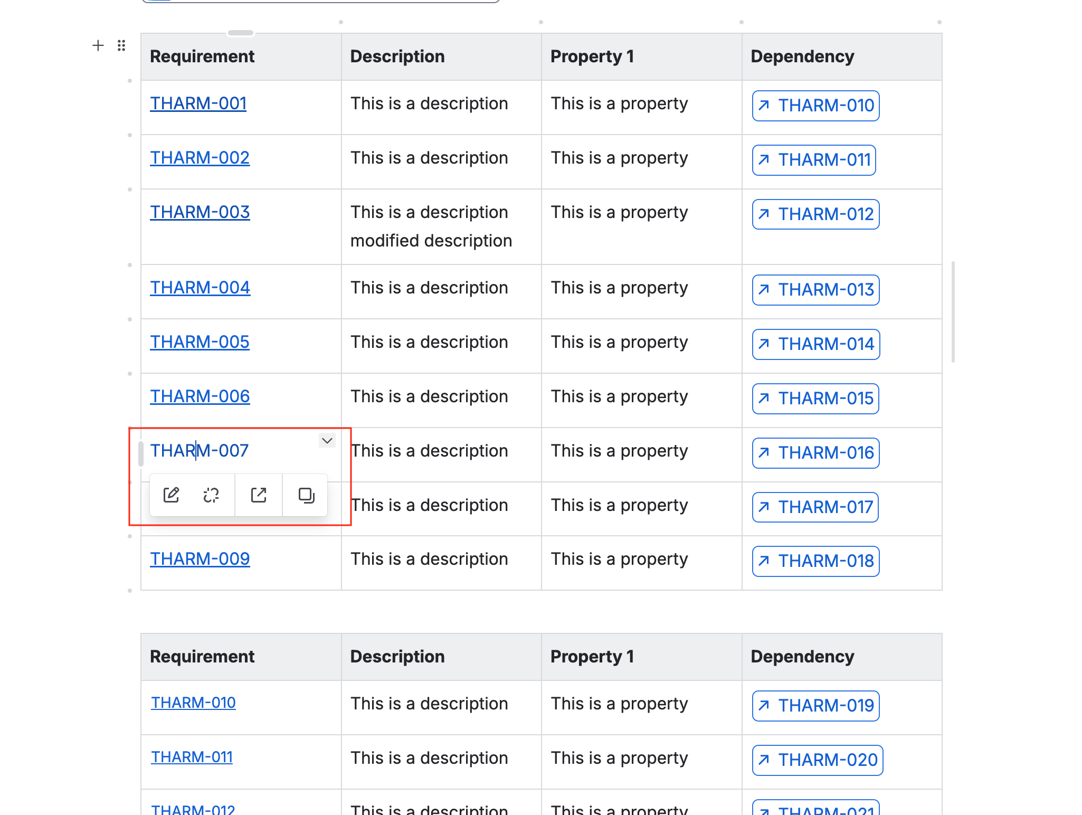Click the column handle above Requirement column

tap(241, 33)
